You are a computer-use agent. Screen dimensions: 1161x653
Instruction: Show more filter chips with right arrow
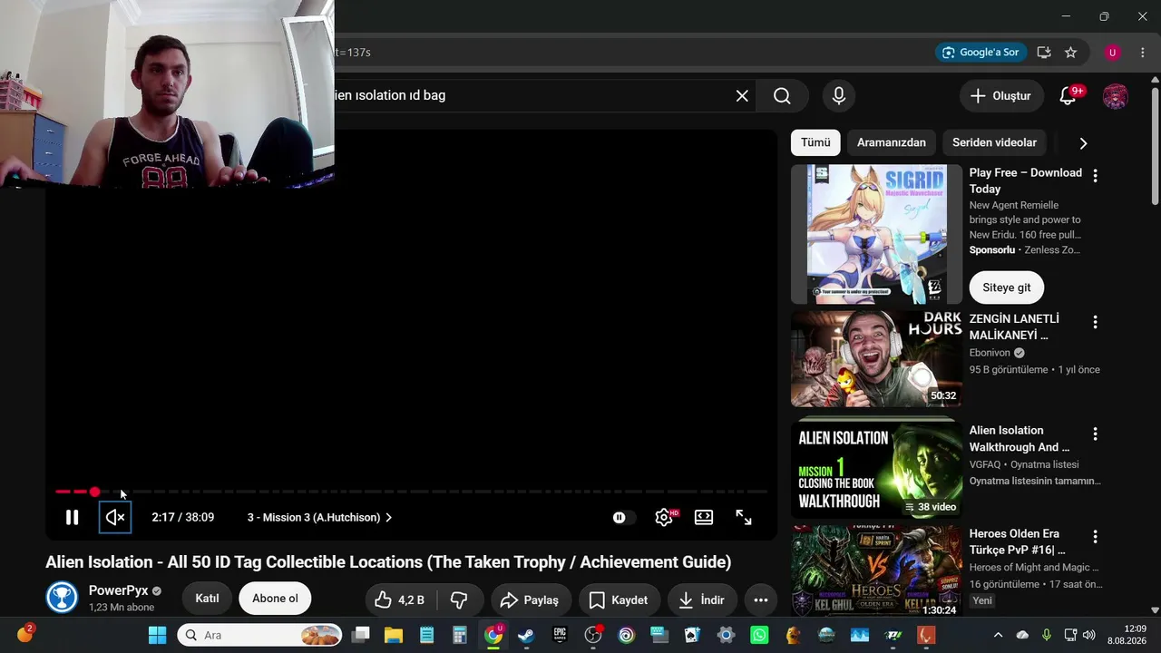tap(1083, 142)
